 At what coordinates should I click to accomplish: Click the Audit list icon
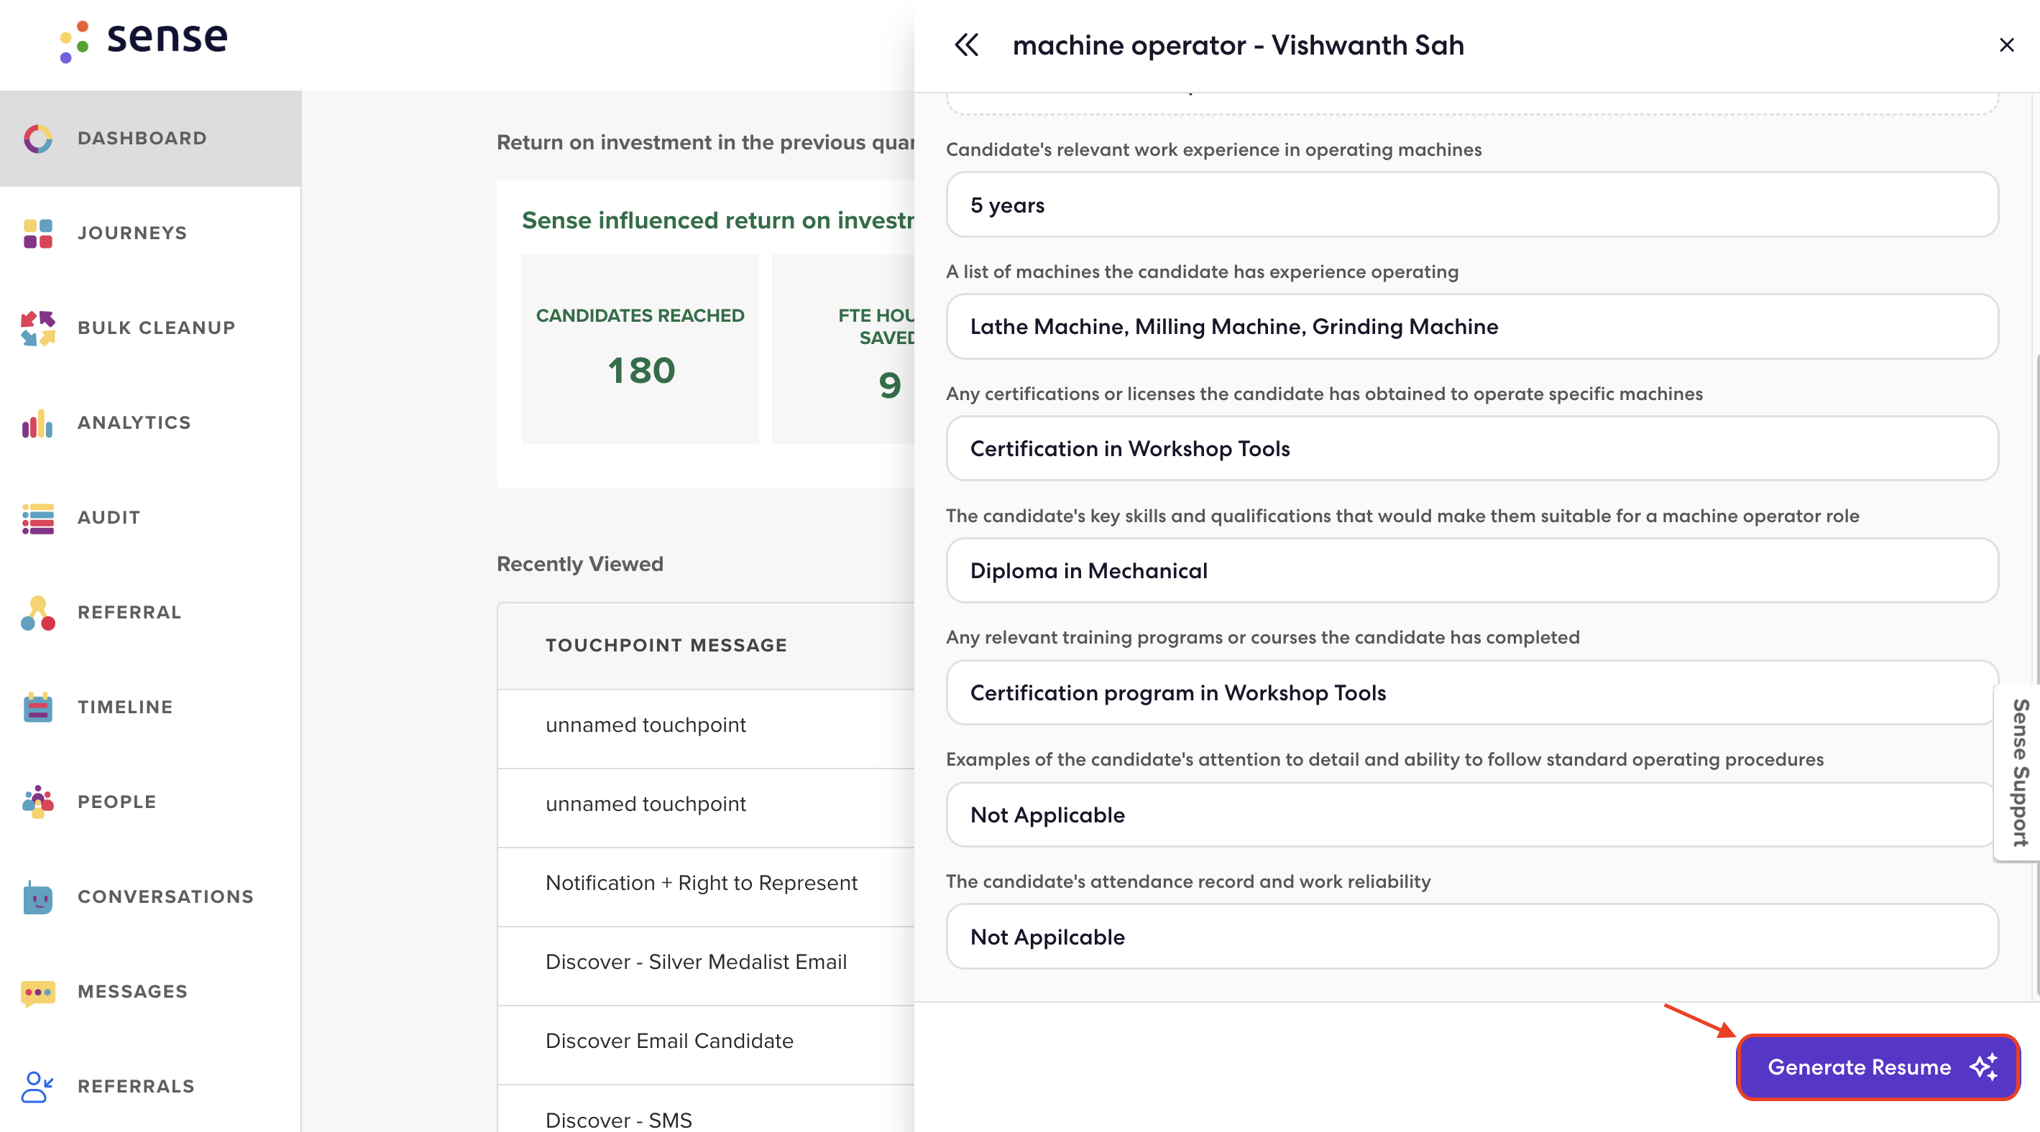(x=37, y=518)
